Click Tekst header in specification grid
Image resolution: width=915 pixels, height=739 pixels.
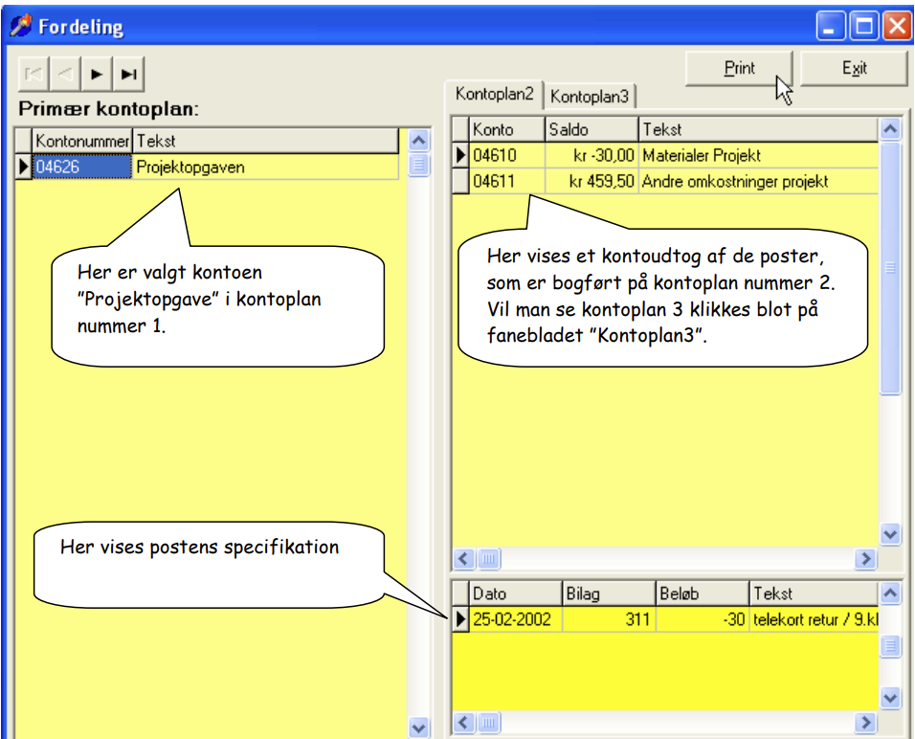[815, 593]
